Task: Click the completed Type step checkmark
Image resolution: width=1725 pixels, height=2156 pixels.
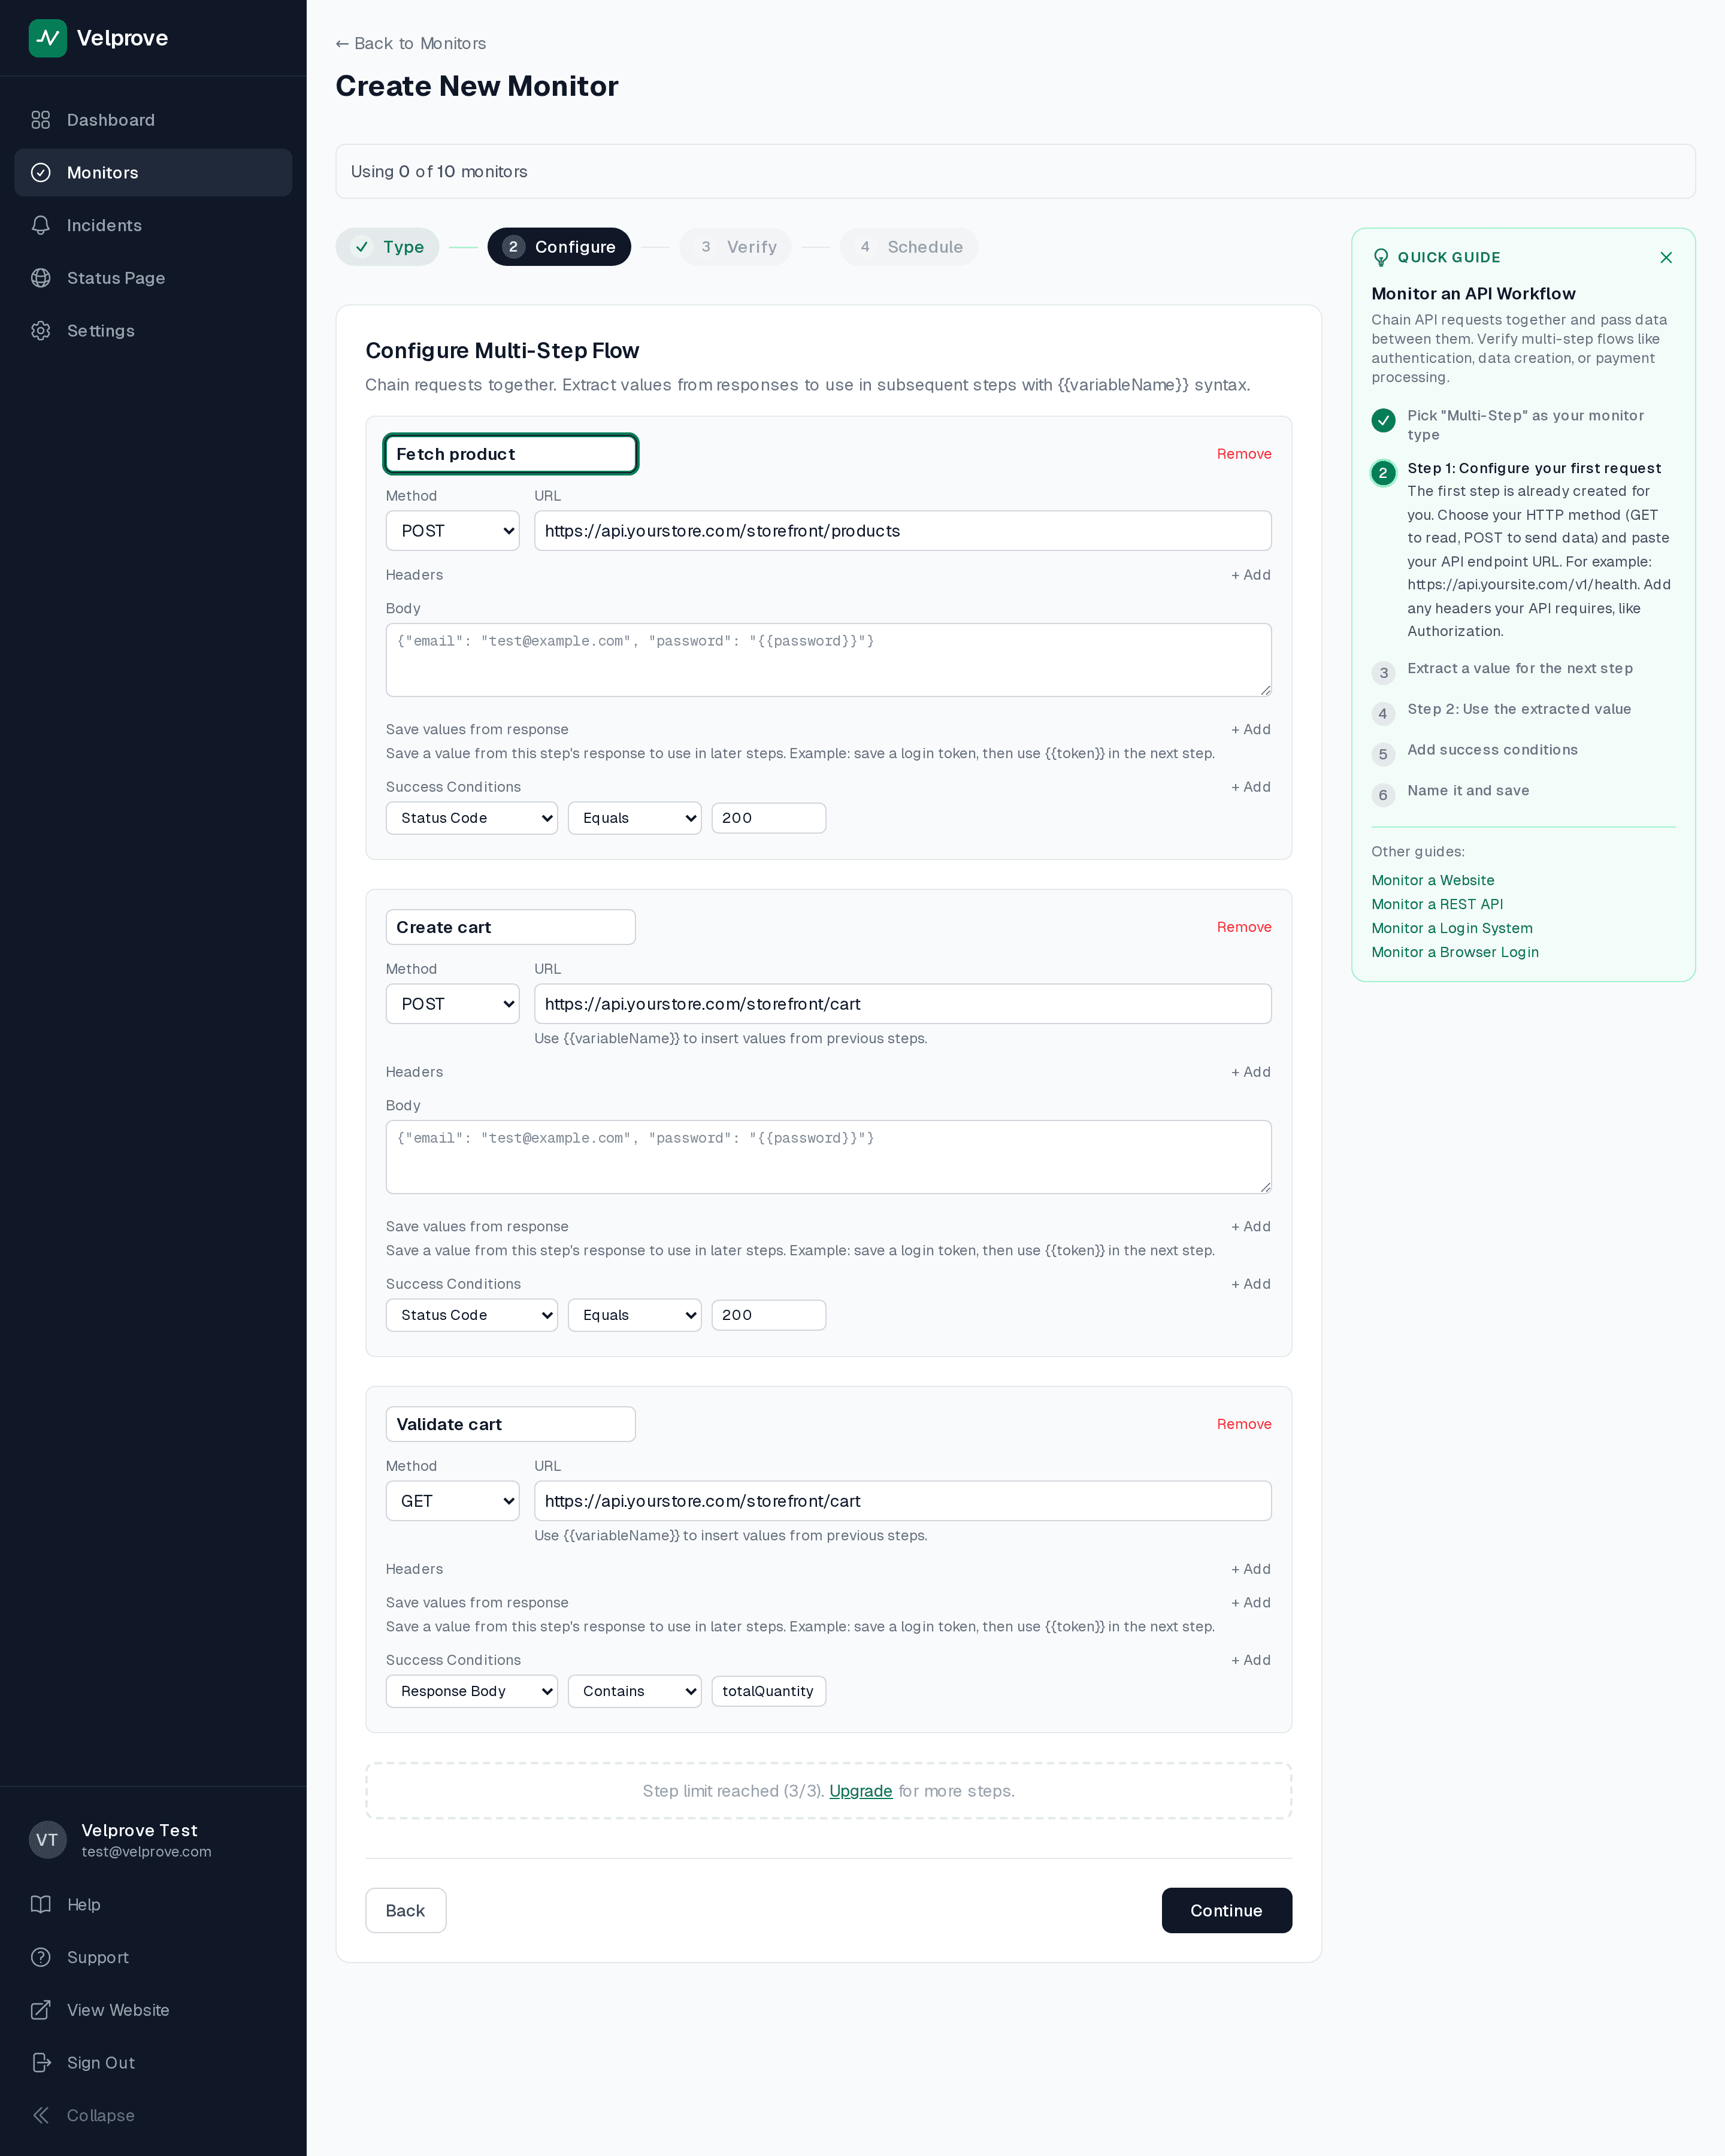Action: (x=362, y=247)
